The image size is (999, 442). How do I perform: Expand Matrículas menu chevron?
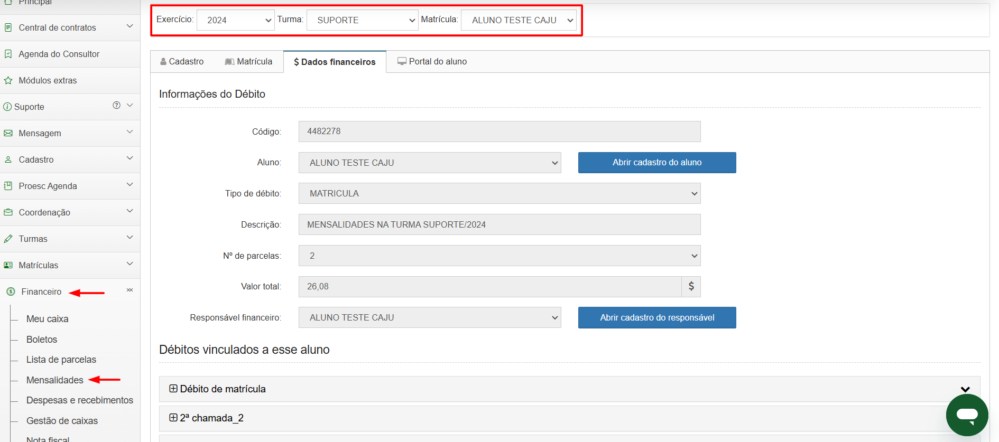pos(129,264)
